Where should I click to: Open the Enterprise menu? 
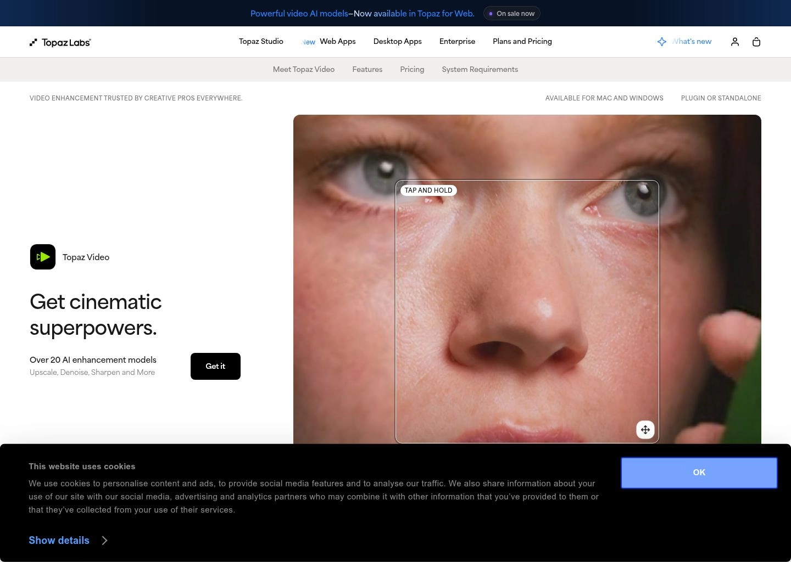tap(457, 42)
